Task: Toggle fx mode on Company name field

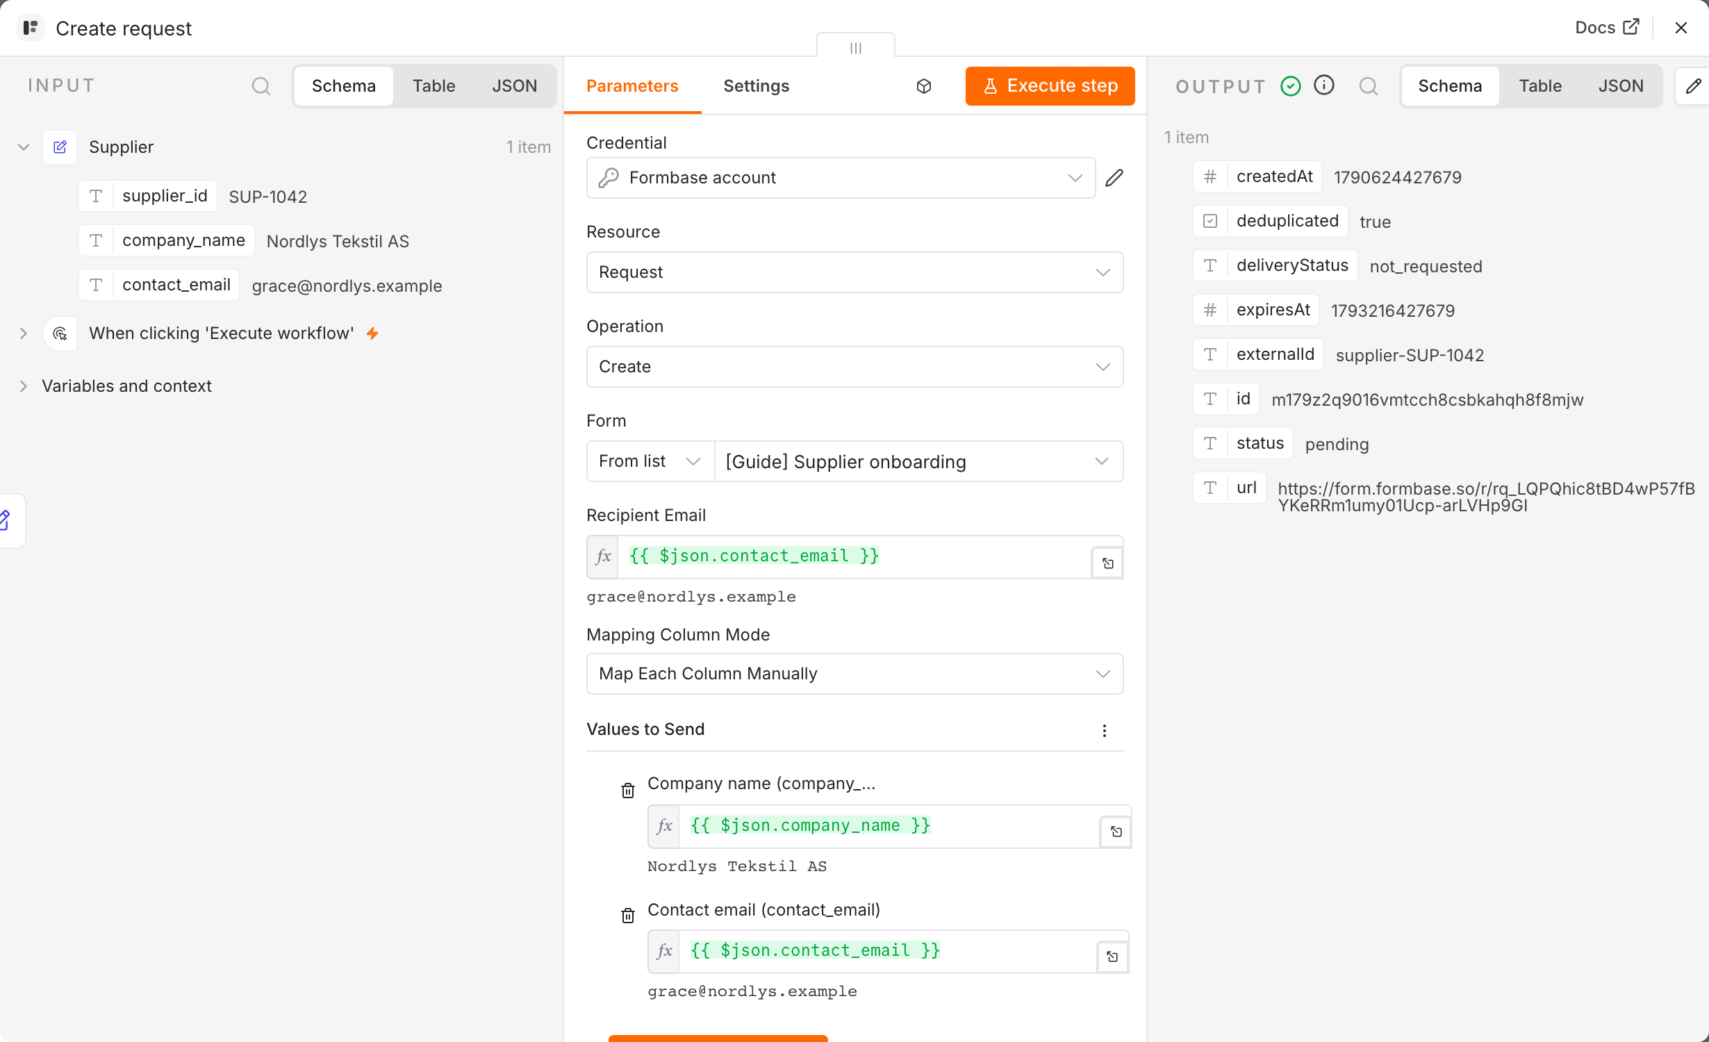Action: [664, 826]
